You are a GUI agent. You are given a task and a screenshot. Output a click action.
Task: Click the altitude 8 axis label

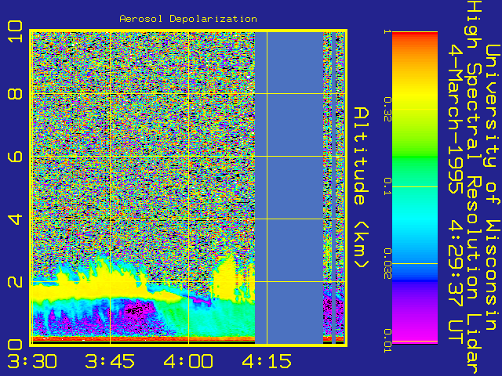(x=15, y=94)
